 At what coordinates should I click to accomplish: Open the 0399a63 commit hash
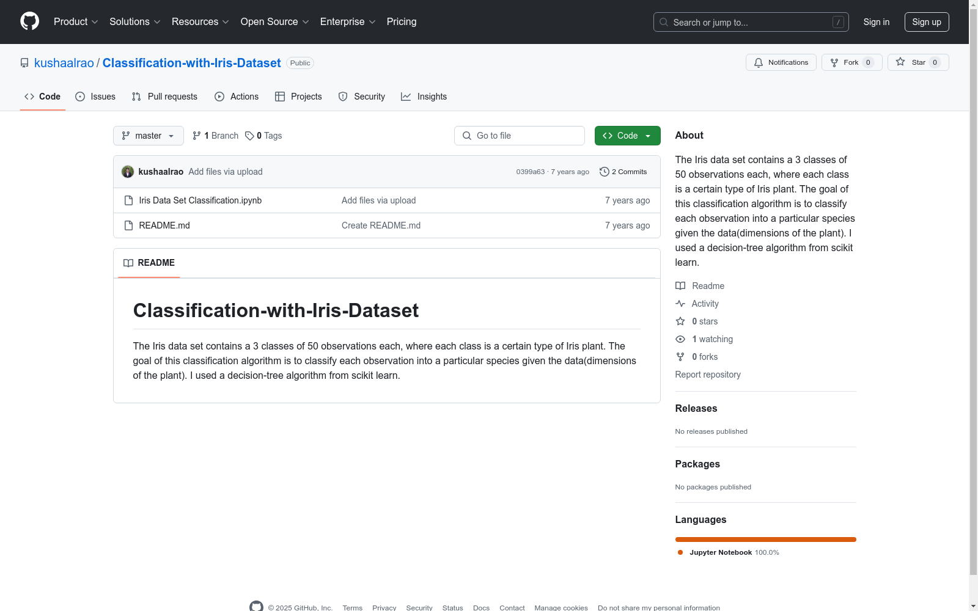pos(531,172)
